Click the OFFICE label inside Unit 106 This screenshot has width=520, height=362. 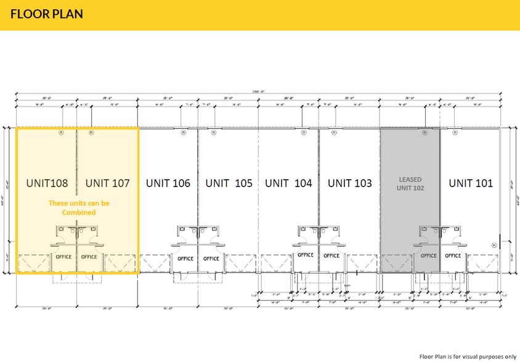point(185,259)
